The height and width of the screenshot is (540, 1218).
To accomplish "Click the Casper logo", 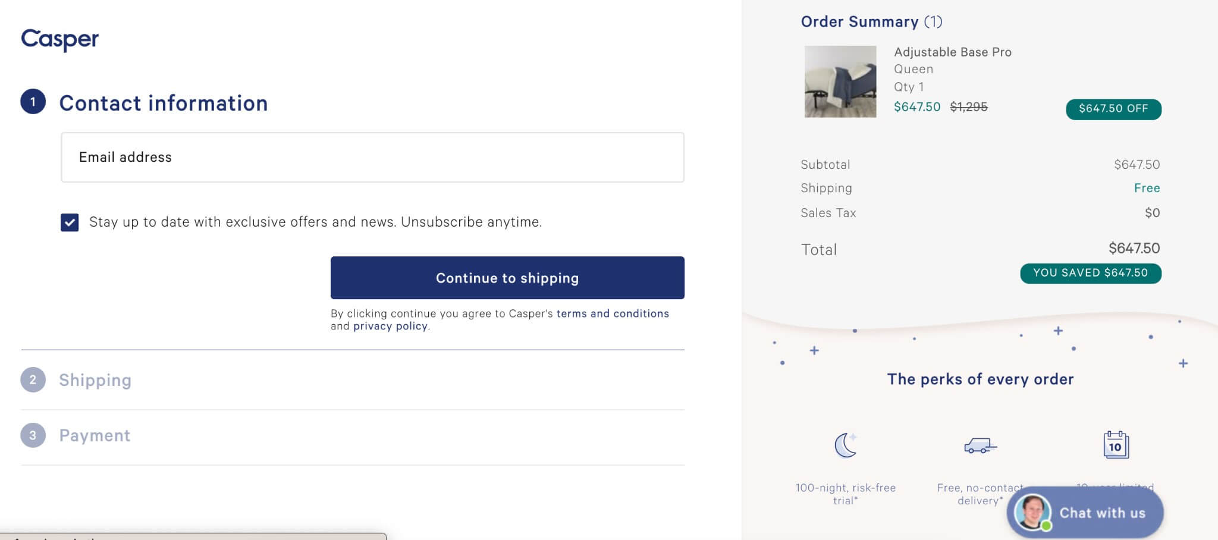I will pos(59,39).
